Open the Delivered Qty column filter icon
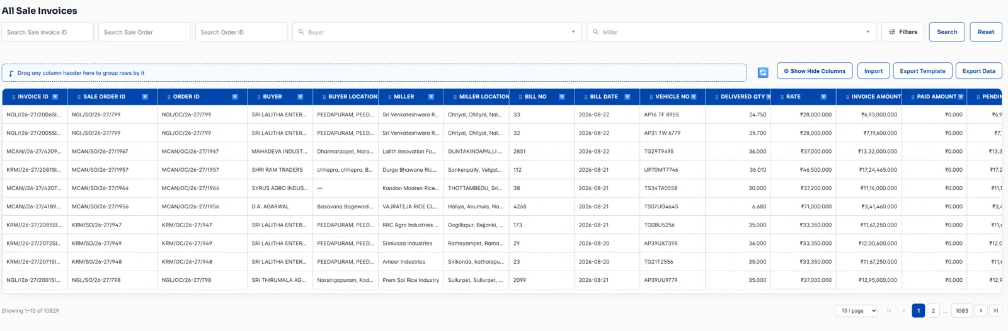This screenshot has width=1008, height=331. [769, 97]
